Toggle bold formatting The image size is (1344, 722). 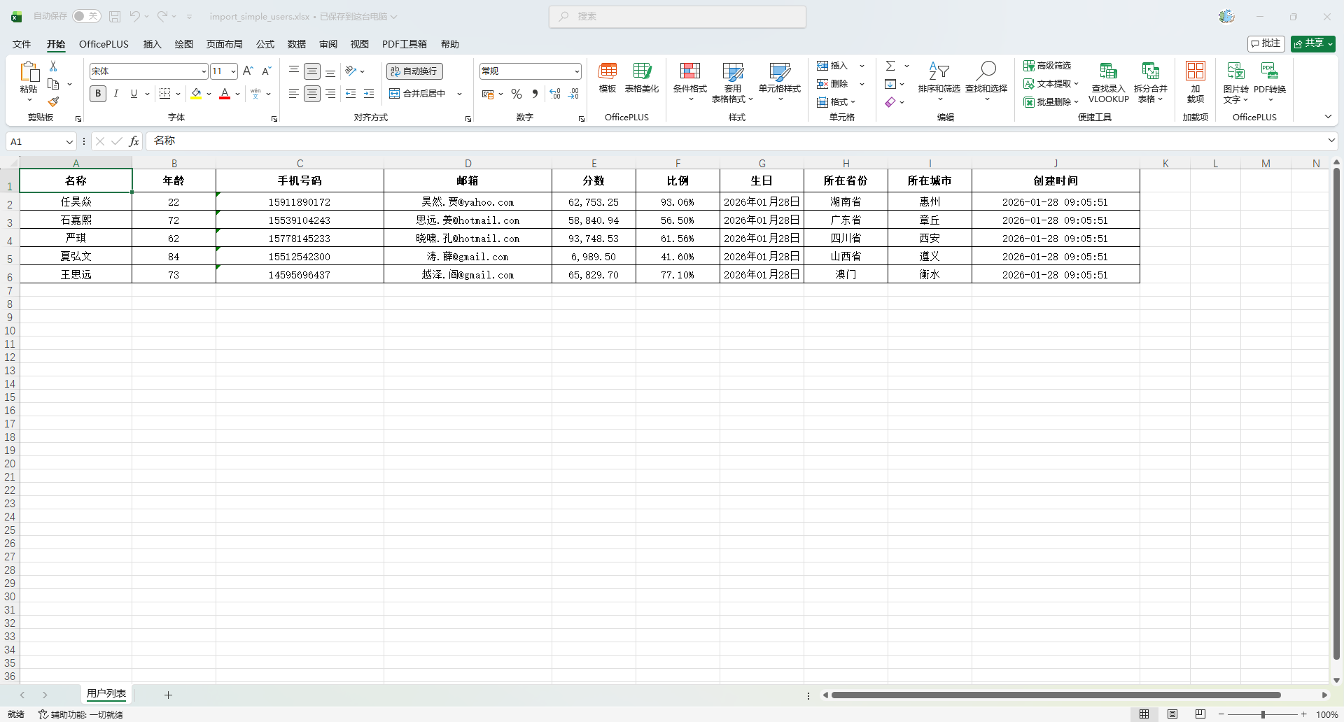pos(98,94)
